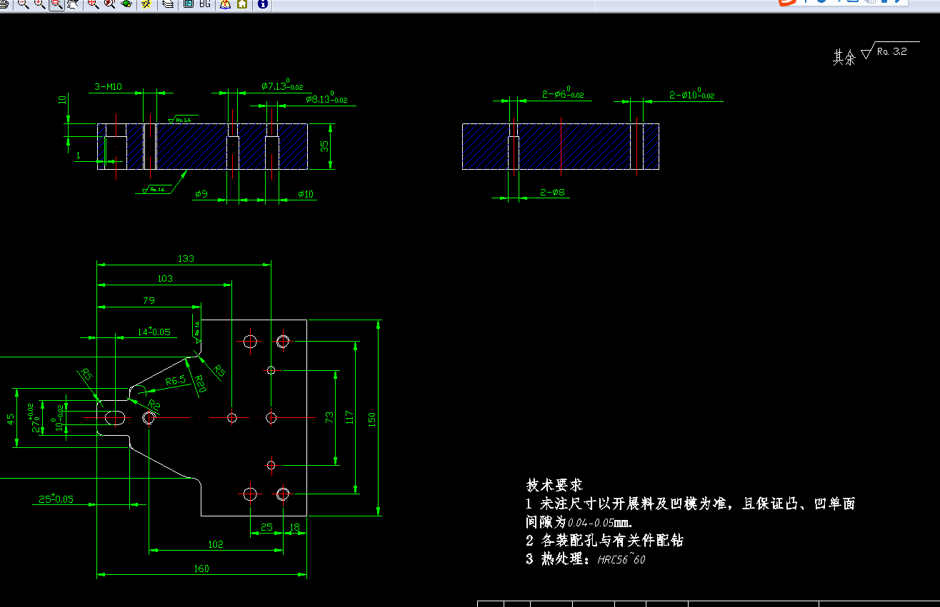Click the zoom extents icon with red arrows

tap(93, 4)
